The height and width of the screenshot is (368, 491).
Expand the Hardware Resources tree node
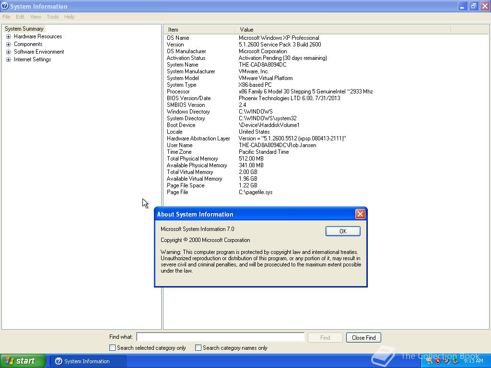click(x=9, y=36)
